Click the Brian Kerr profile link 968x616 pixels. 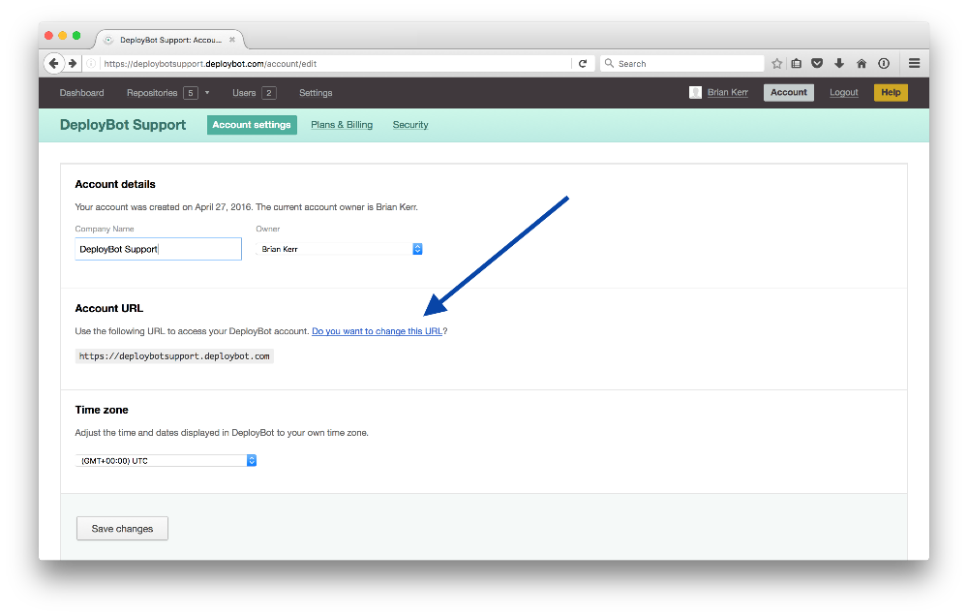(727, 92)
